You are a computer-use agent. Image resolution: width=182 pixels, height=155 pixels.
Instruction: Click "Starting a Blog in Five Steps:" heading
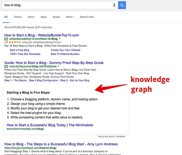[x=28, y=92]
